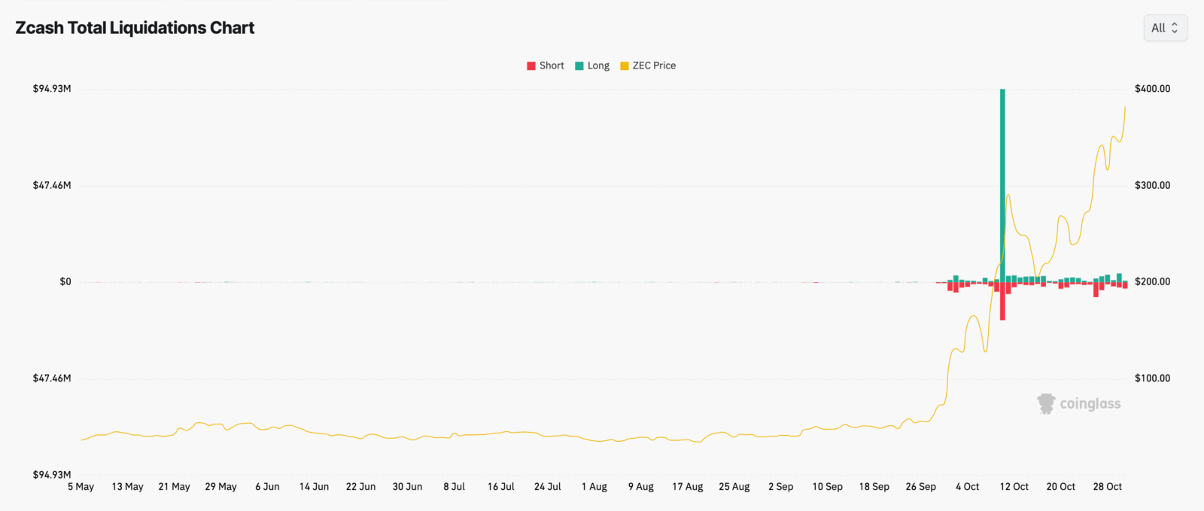Hide the ZEC Price line using the legend
This screenshot has width=1204, height=511.
point(647,65)
